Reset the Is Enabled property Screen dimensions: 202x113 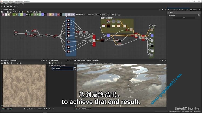(x=199, y=15)
